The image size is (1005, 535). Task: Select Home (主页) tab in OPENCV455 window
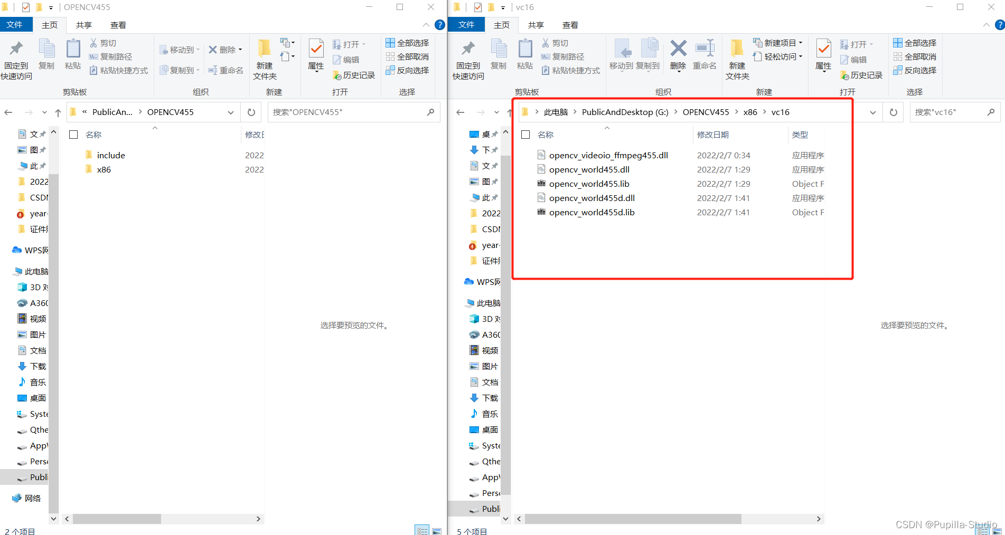pyautogui.click(x=50, y=25)
